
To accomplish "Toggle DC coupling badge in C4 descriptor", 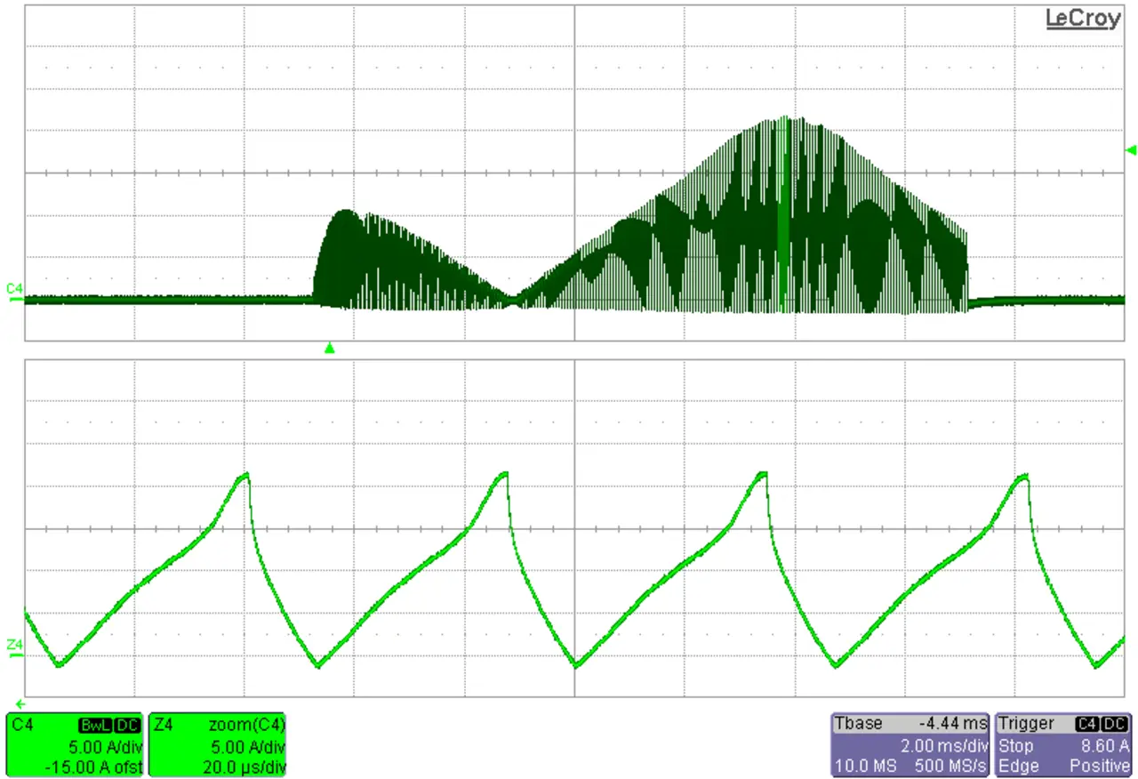I will [129, 725].
